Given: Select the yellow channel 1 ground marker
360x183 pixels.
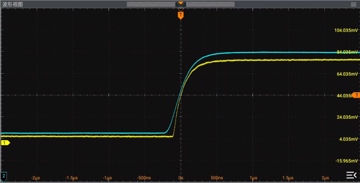Looking at the screenshot, I should 5,143.
